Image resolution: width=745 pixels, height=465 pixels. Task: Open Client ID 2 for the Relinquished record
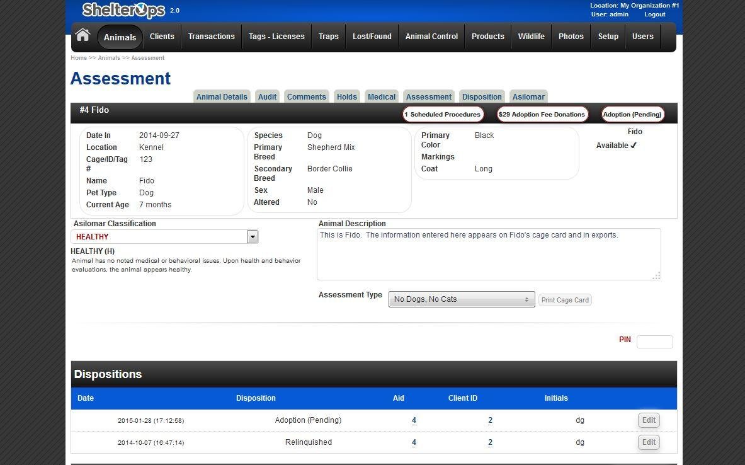[490, 442]
